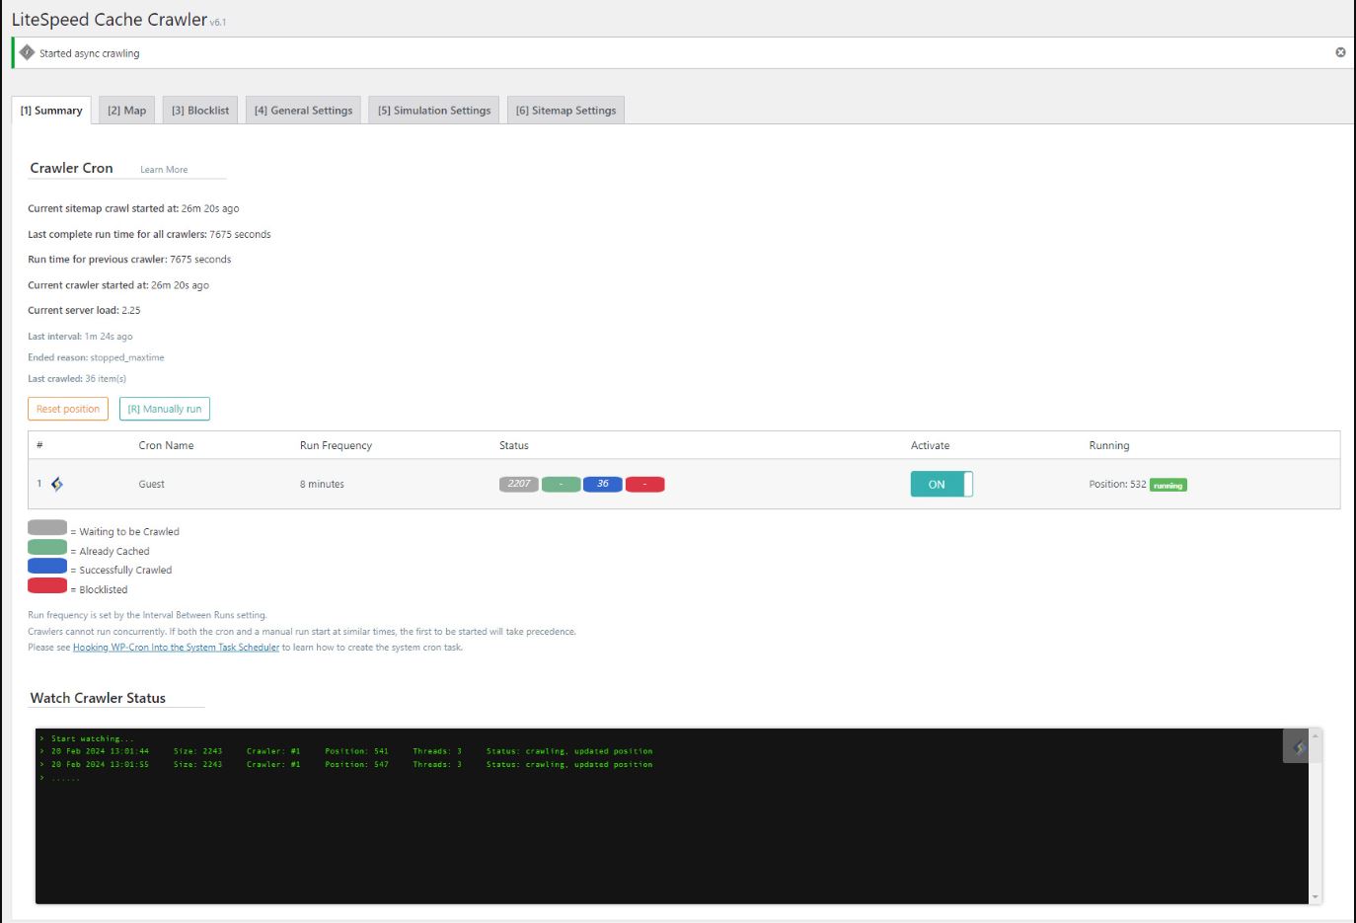The width and height of the screenshot is (1356, 923).
Task: Open the Blocklist tab
Action: coord(200,111)
